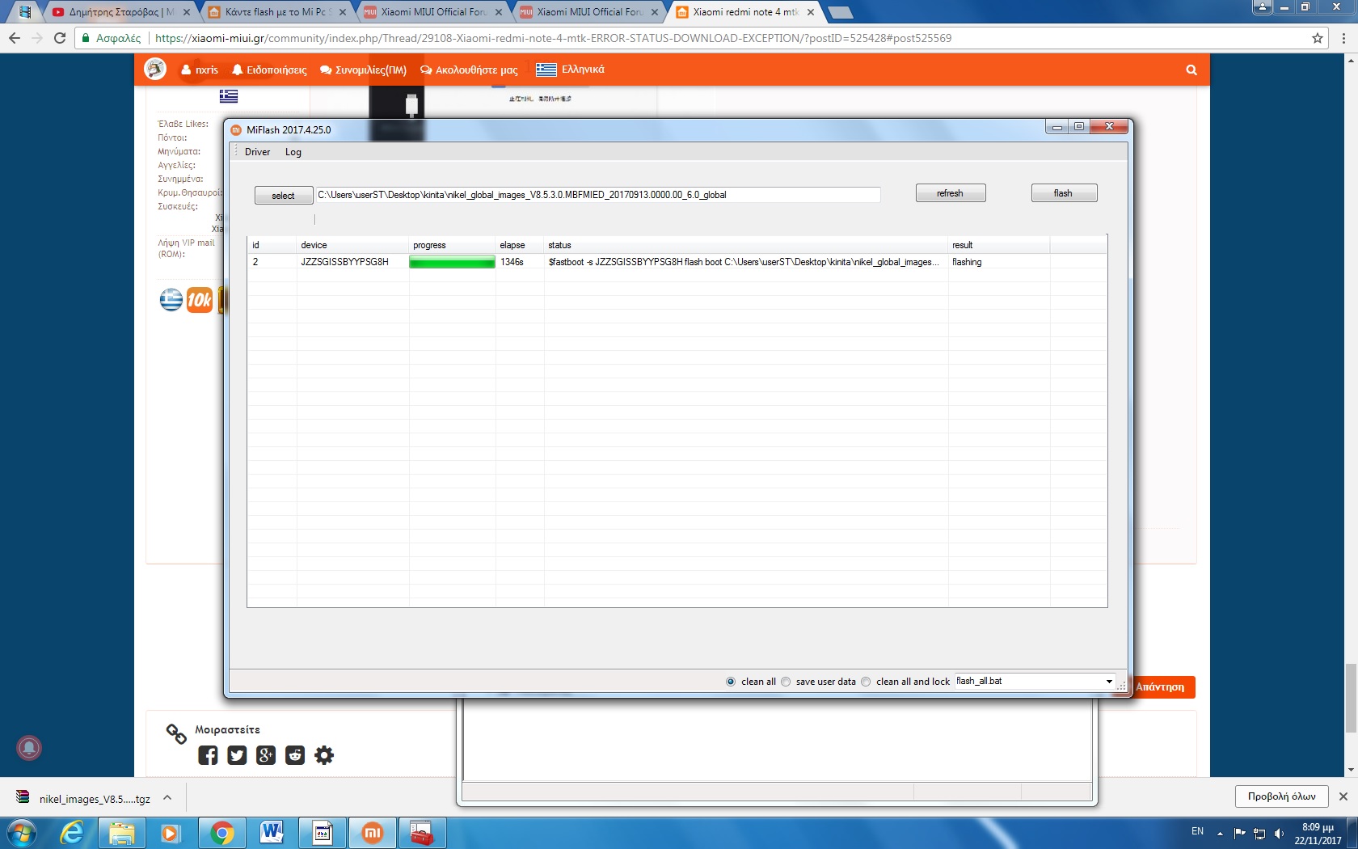Image resolution: width=1358 pixels, height=849 pixels.
Task: Click the 'result' column header
Action: [998, 245]
